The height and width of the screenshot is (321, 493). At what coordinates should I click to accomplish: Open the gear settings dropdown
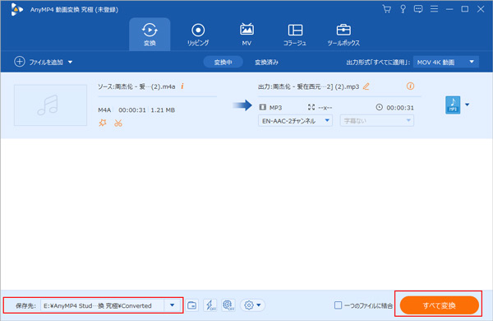click(x=252, y=305)
